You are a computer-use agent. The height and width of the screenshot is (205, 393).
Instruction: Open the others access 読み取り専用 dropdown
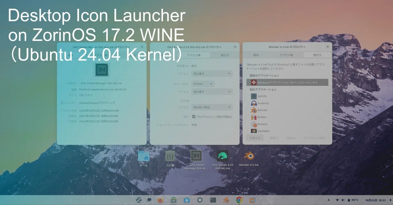(212, 107)
